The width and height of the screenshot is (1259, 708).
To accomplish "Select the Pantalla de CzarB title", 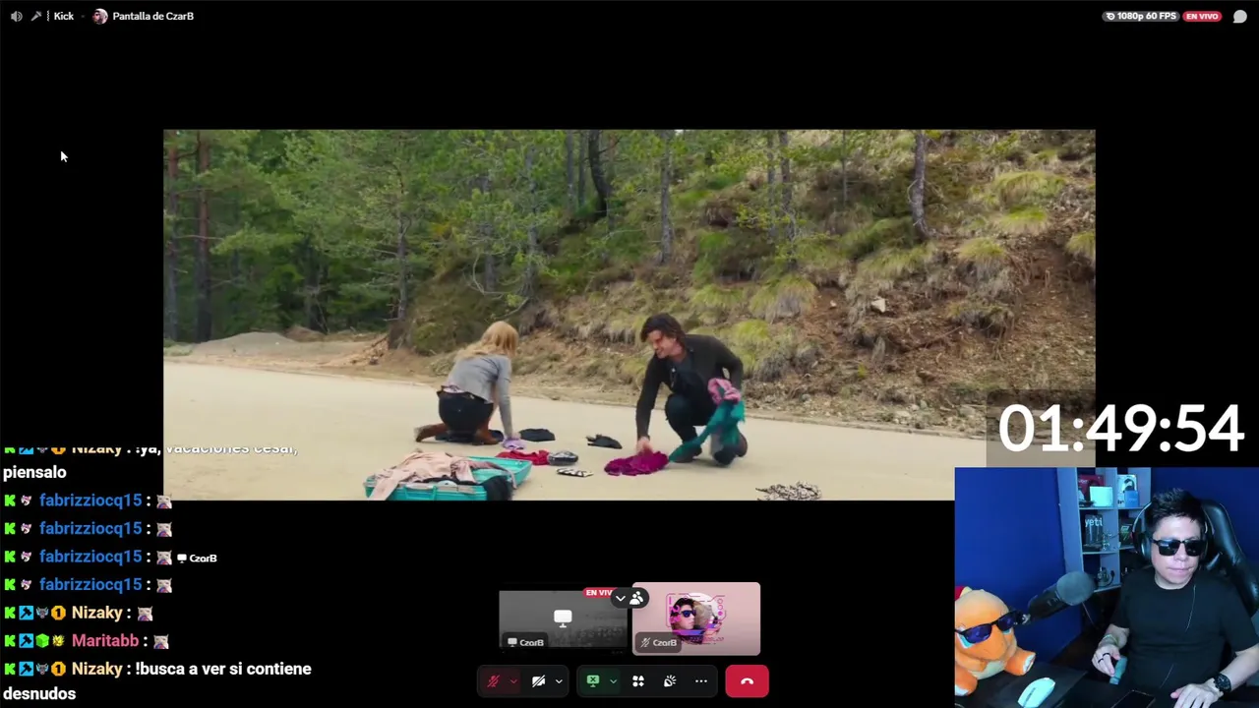I will coord(152,16).
